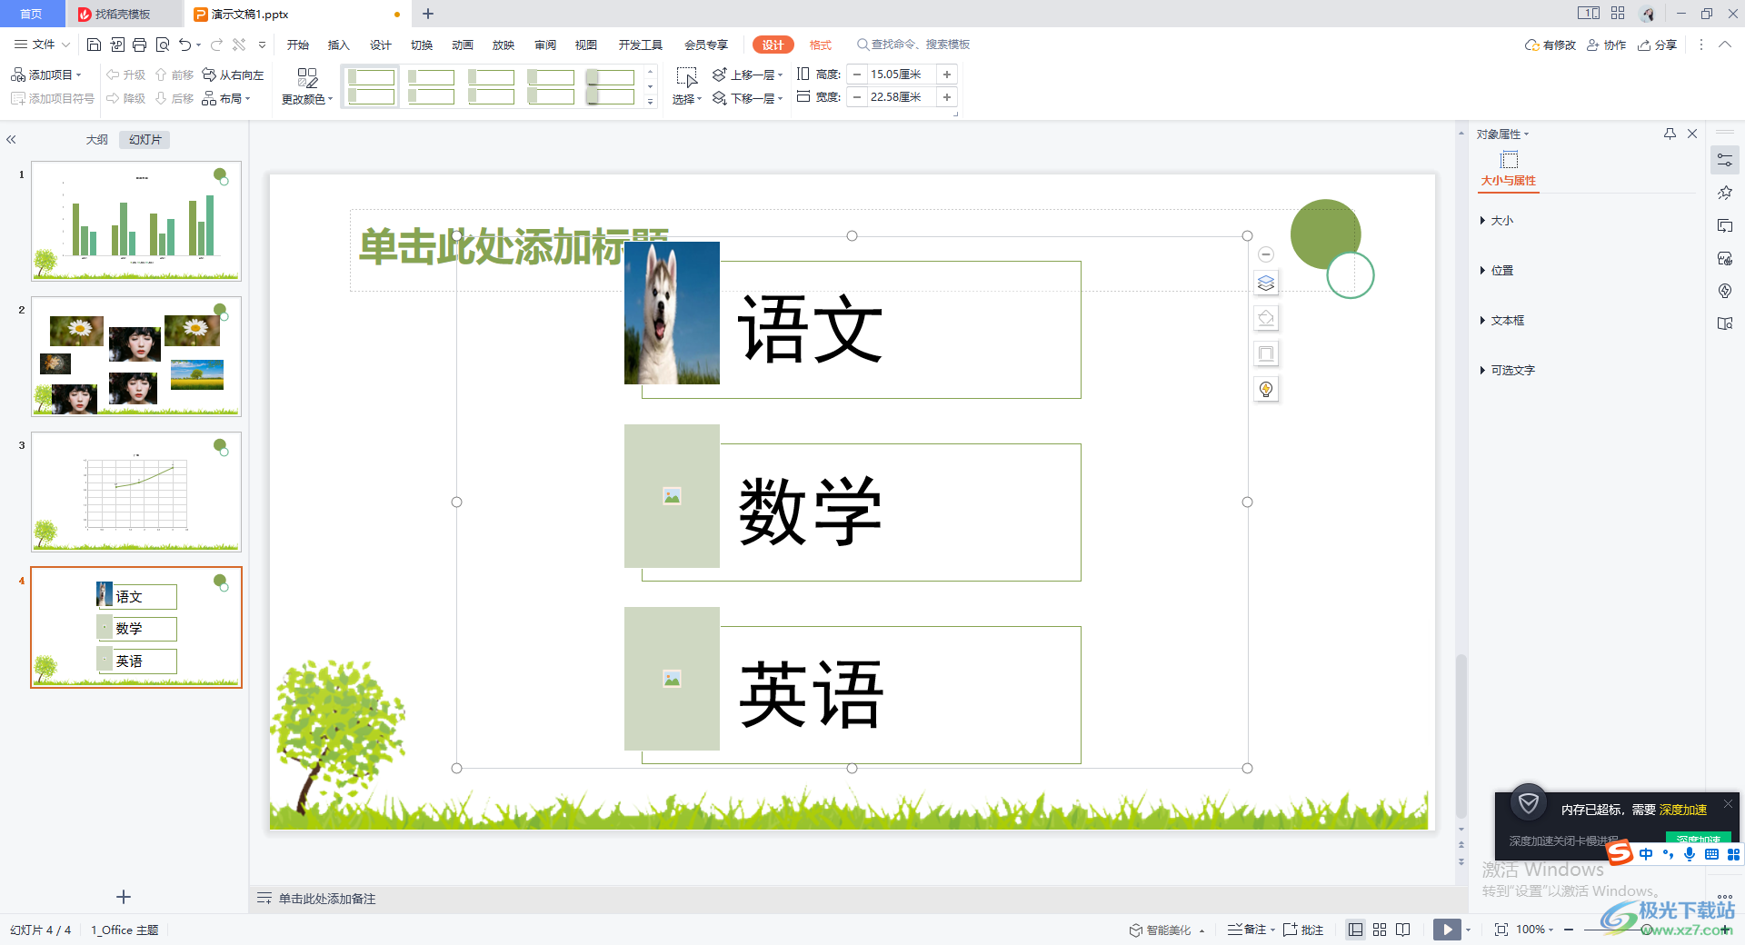
Task: Choose the fifth shaded SmartArt style thumbnail
Action: (x=611, y=87)
